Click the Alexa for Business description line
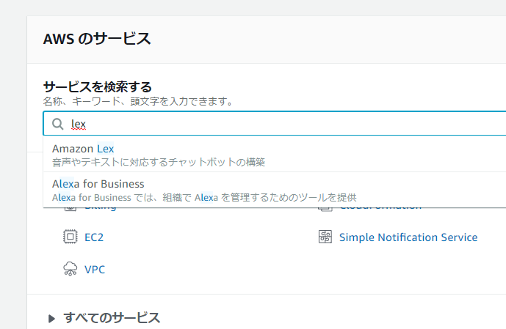 [204, 197]
